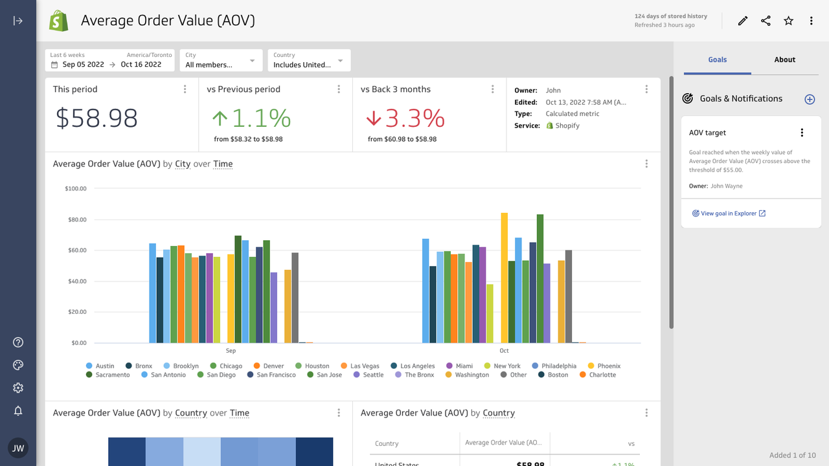Open the Help icon in the sidebar
829x466 pixels.
point(17,342)
